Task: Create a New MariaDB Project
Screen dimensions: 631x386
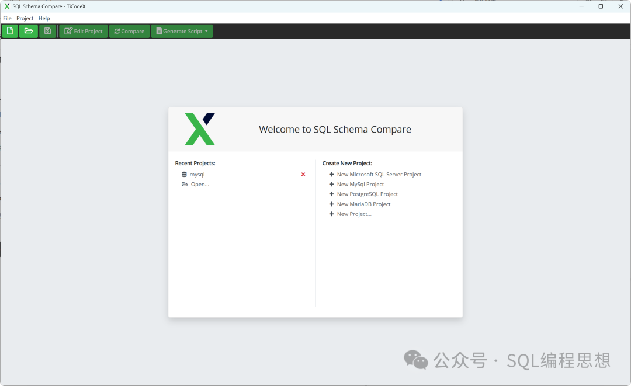Action: (363, 204)
